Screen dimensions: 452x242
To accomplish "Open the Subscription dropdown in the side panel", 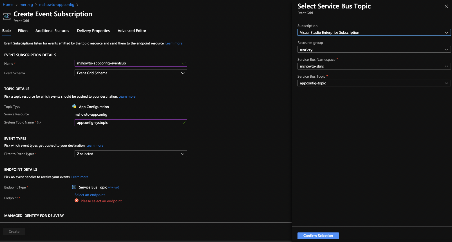I will [374, 32].
